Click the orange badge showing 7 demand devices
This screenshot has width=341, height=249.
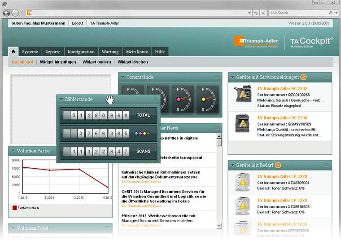point(278,165)
